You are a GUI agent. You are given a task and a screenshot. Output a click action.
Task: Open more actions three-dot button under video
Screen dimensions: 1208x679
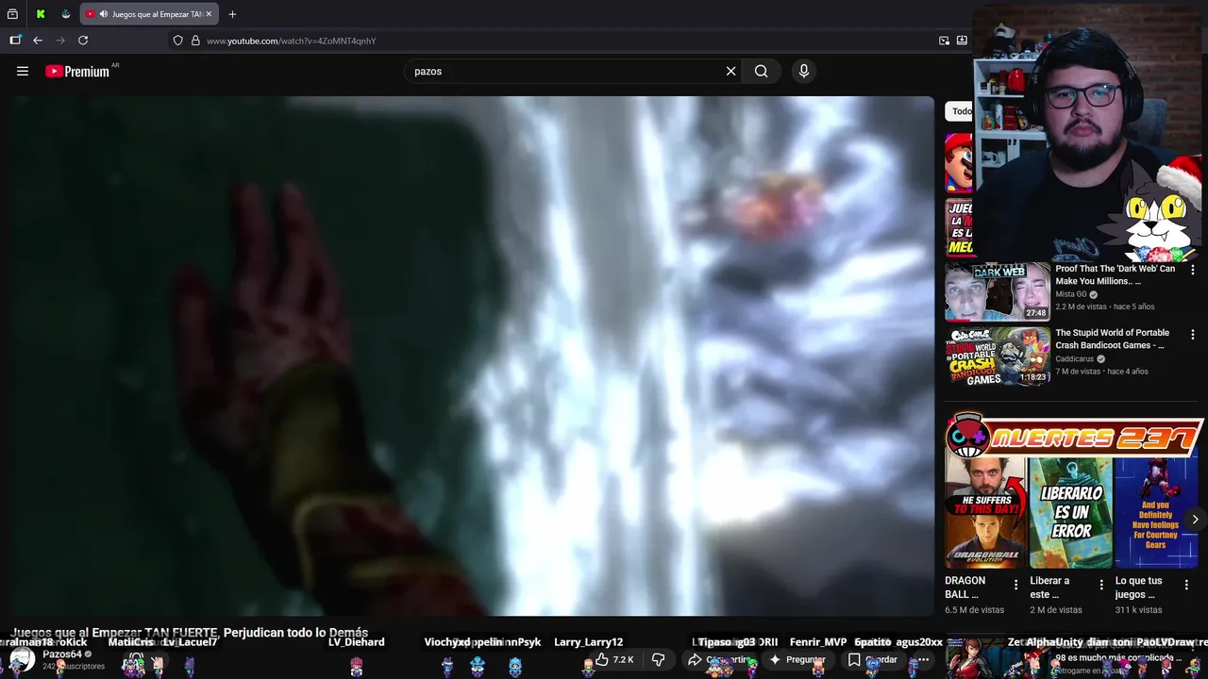coord(923,659)
